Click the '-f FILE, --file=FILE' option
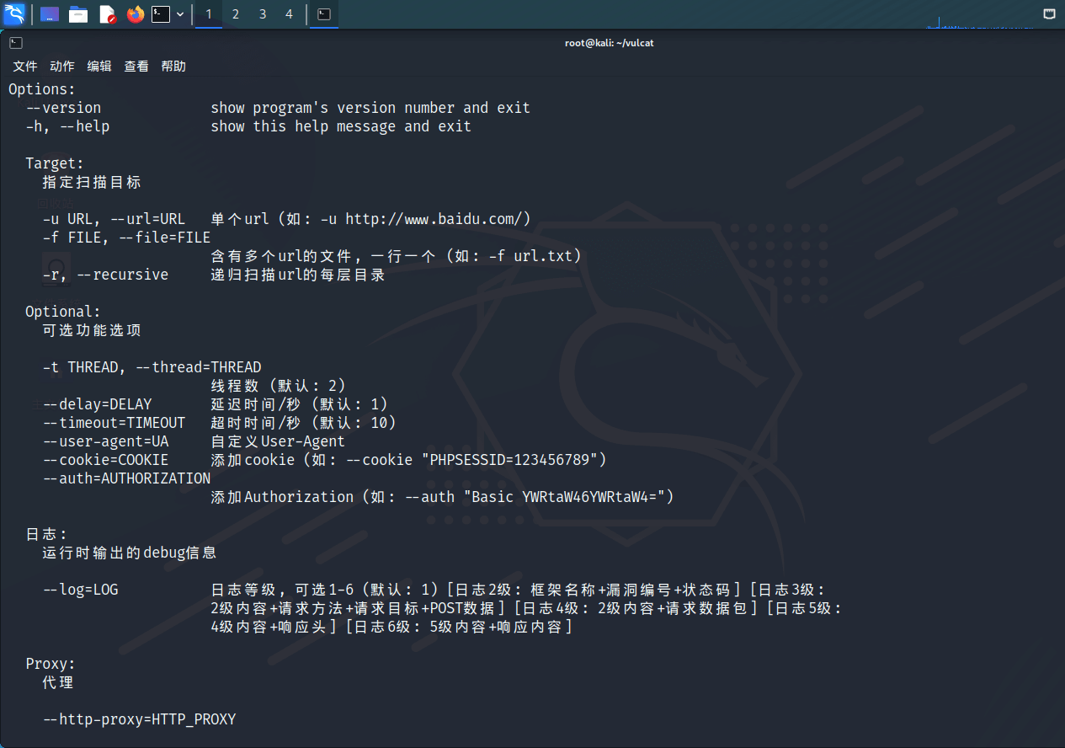This screenshot has height=748, width=1065. tap(126, 238)
